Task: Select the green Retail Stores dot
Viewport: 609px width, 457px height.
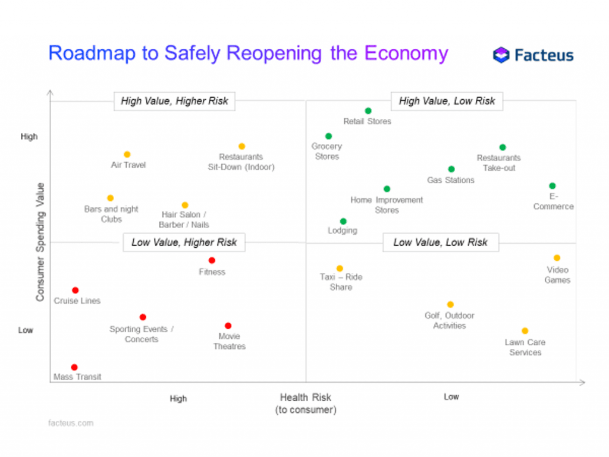Action: 368,111
